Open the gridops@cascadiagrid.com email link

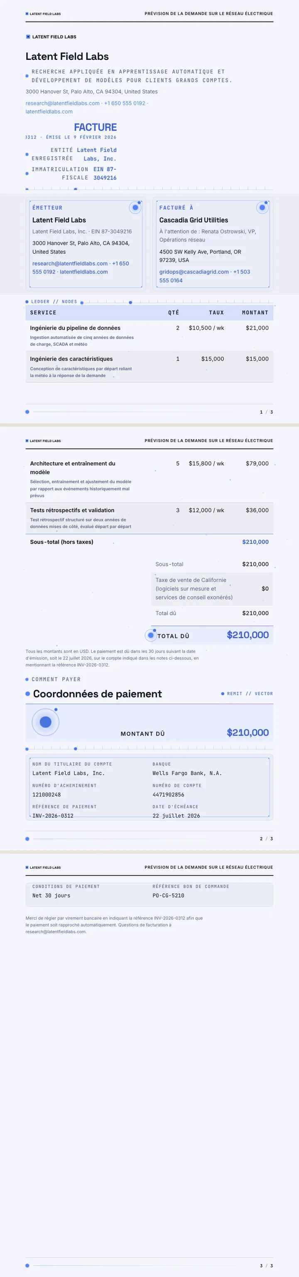point(194,272)
